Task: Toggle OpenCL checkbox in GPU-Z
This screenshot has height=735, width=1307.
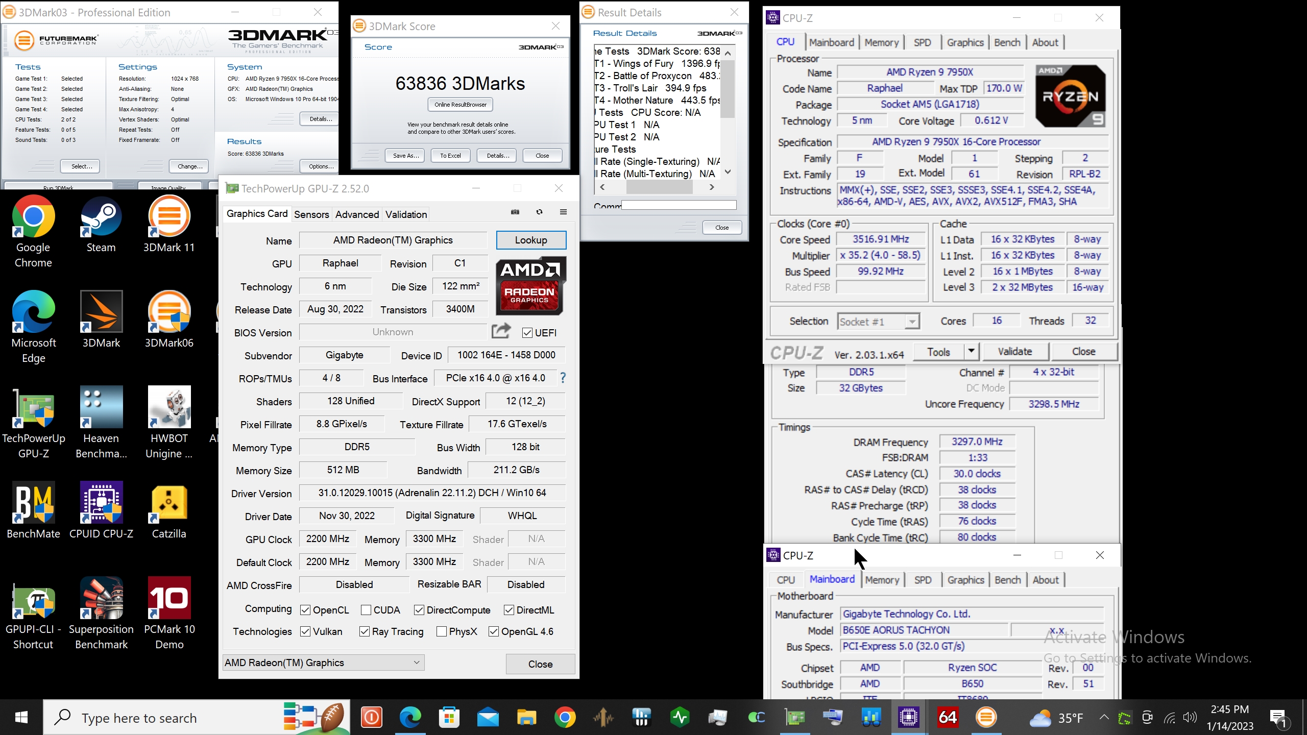Action: pyautogui.click(x=305, y=610)
